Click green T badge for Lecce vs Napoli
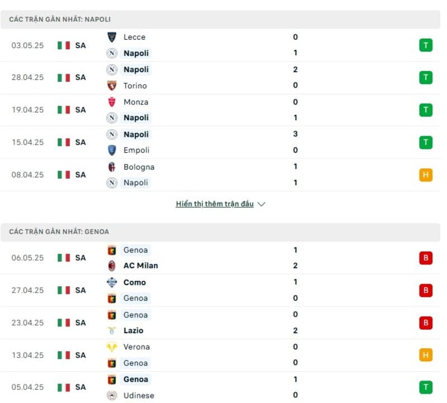Image resolution: width=447 pixels, height=403 pixels. [426, 45]
